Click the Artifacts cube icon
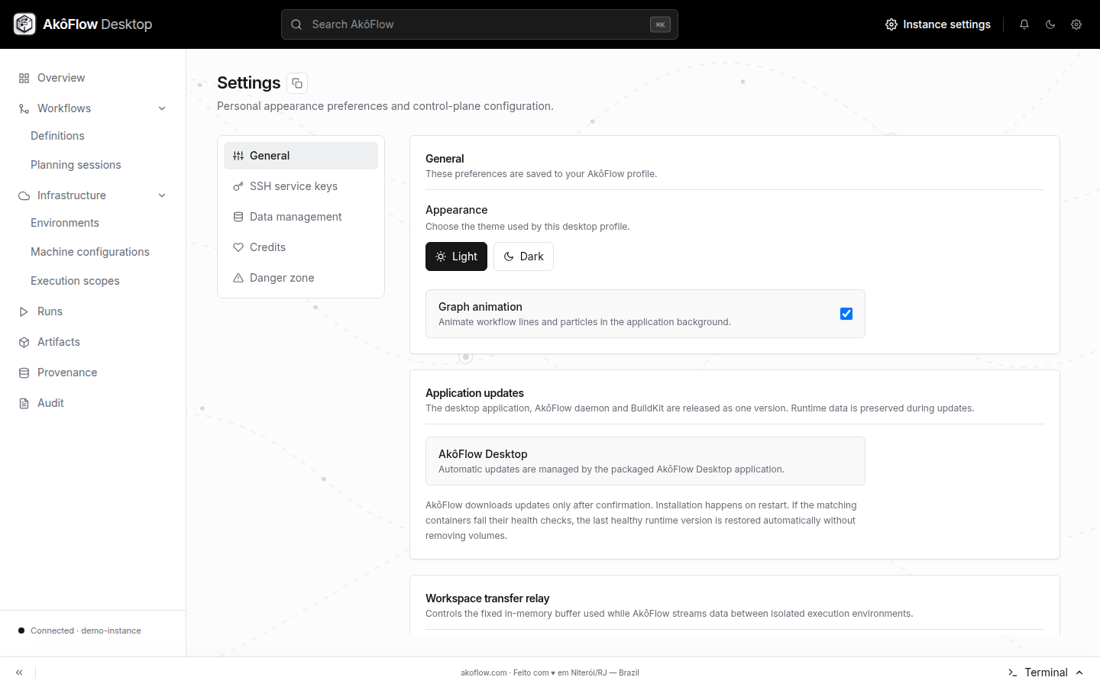The width and height of the screenshot is (1100, 687). point(24,342)
